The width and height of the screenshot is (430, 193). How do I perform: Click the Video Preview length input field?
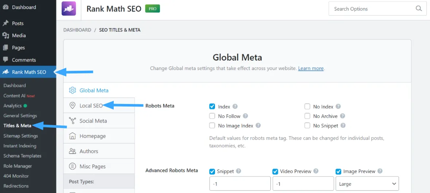[303, 184]
